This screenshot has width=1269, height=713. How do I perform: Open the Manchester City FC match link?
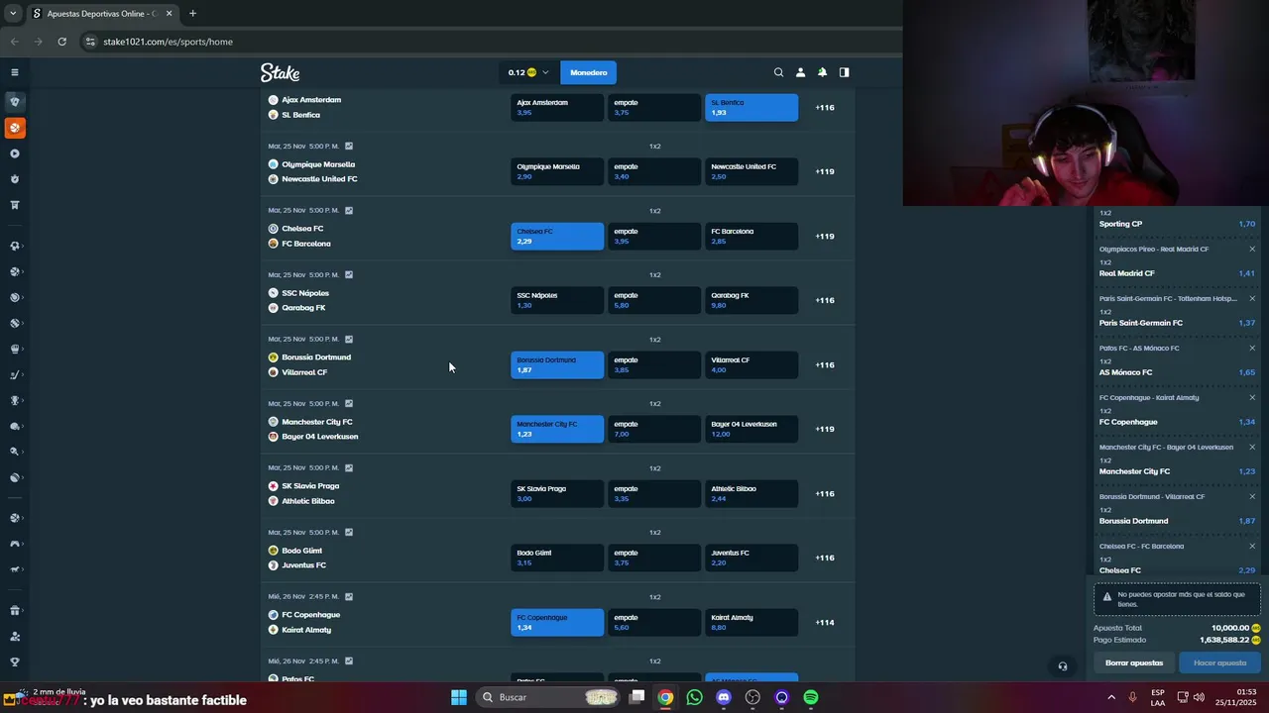coord(317,422)
